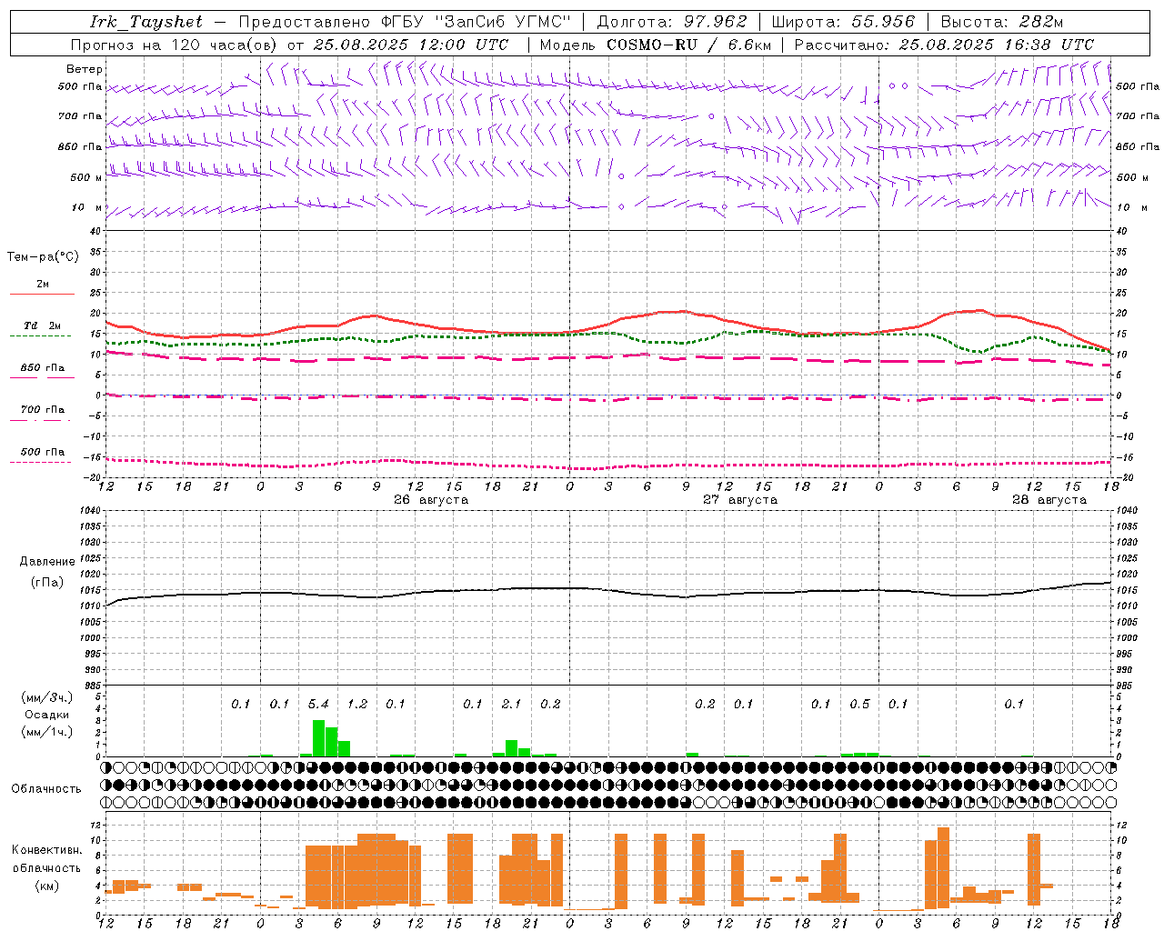Screen dimensions: 1164x931
Task: Click the 'Высота: 282м' value
Action: click(x=1001, y=22)
